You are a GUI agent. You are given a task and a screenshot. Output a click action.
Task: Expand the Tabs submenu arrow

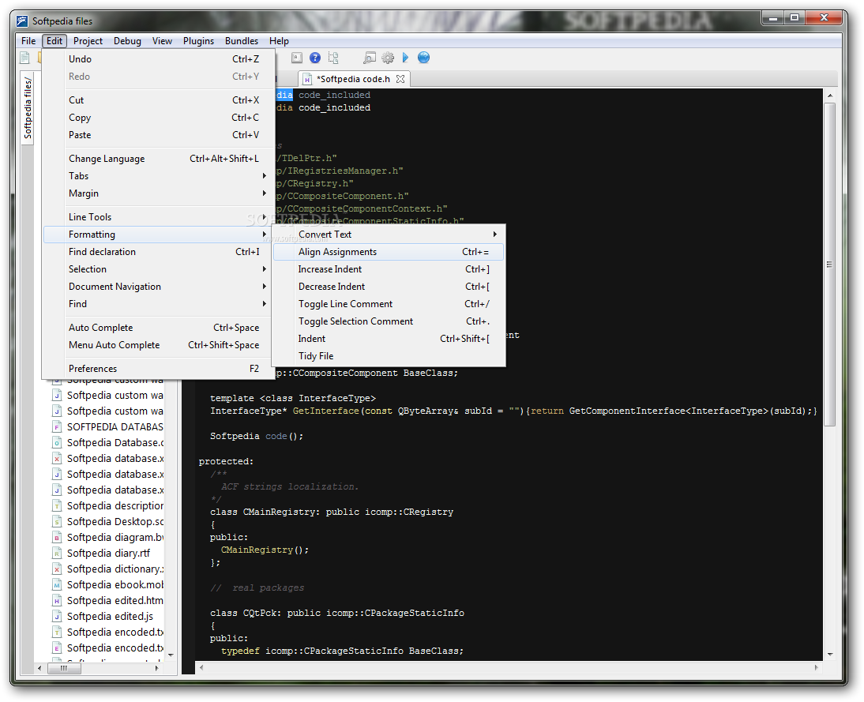coord(265,176)
